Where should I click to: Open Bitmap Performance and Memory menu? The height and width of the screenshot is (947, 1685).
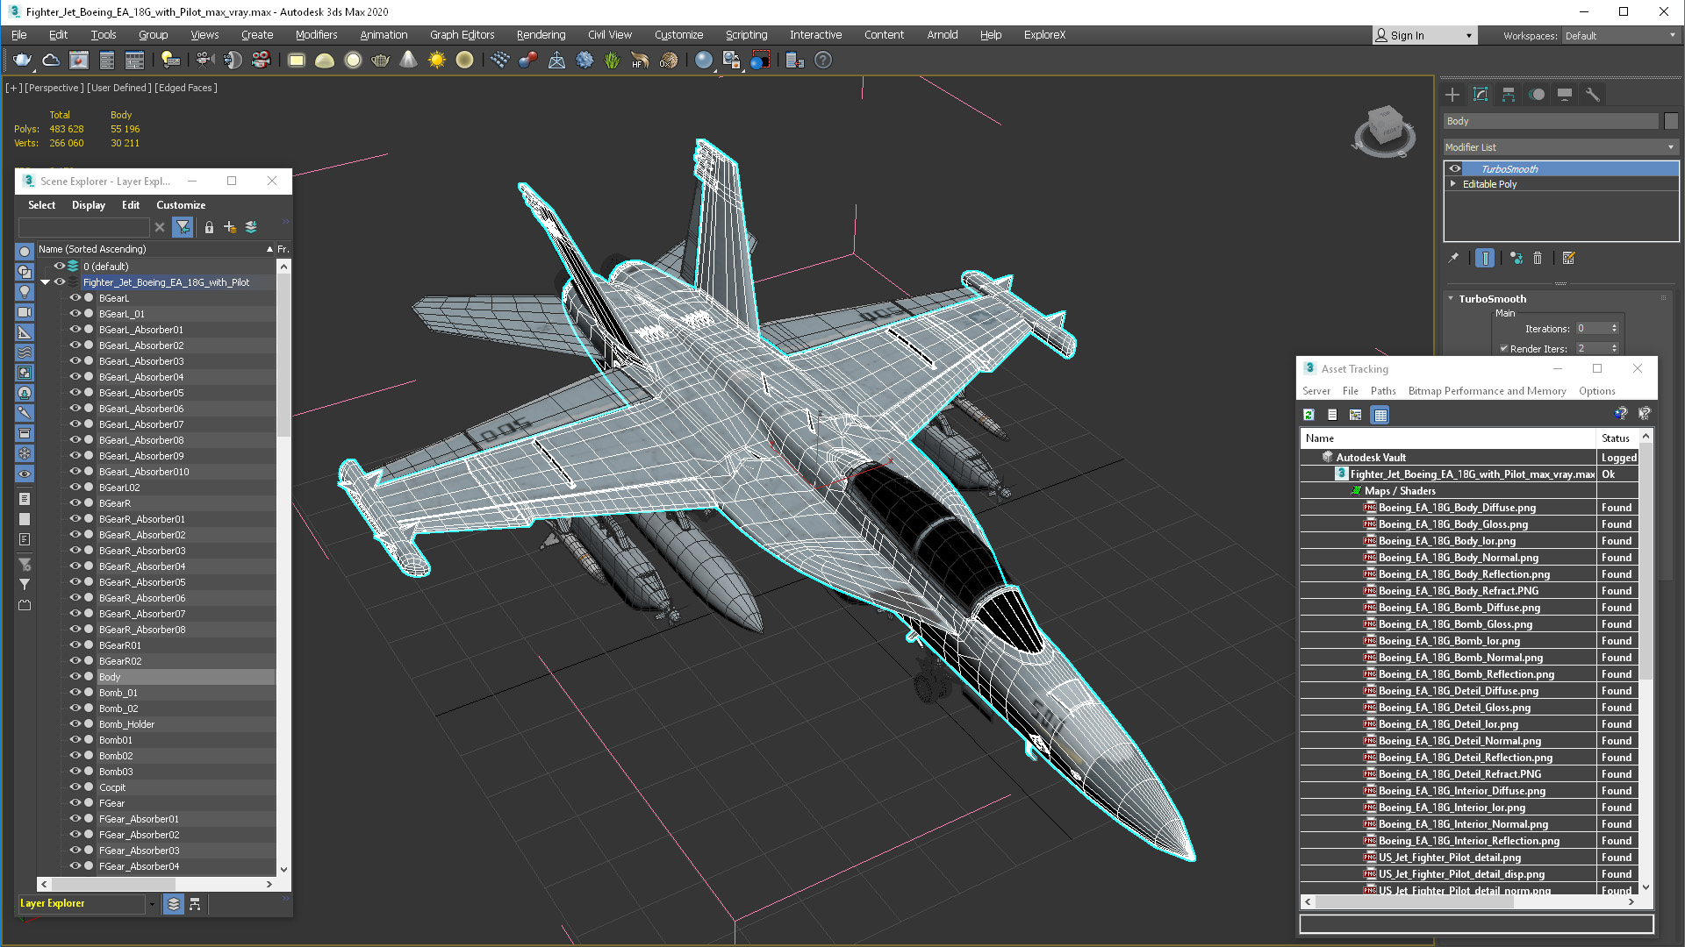click(1487, 391)
